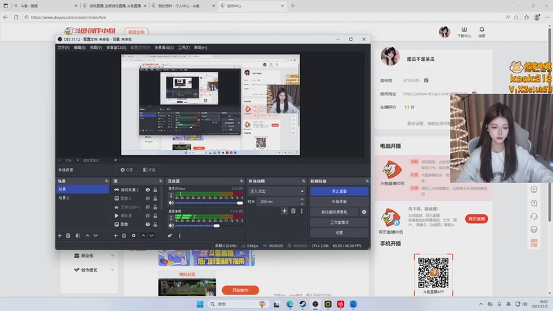The image size is (553, 311).
Task: Open the 麦克风/Aux channel three-dot options
Action: tap(171, 196)
